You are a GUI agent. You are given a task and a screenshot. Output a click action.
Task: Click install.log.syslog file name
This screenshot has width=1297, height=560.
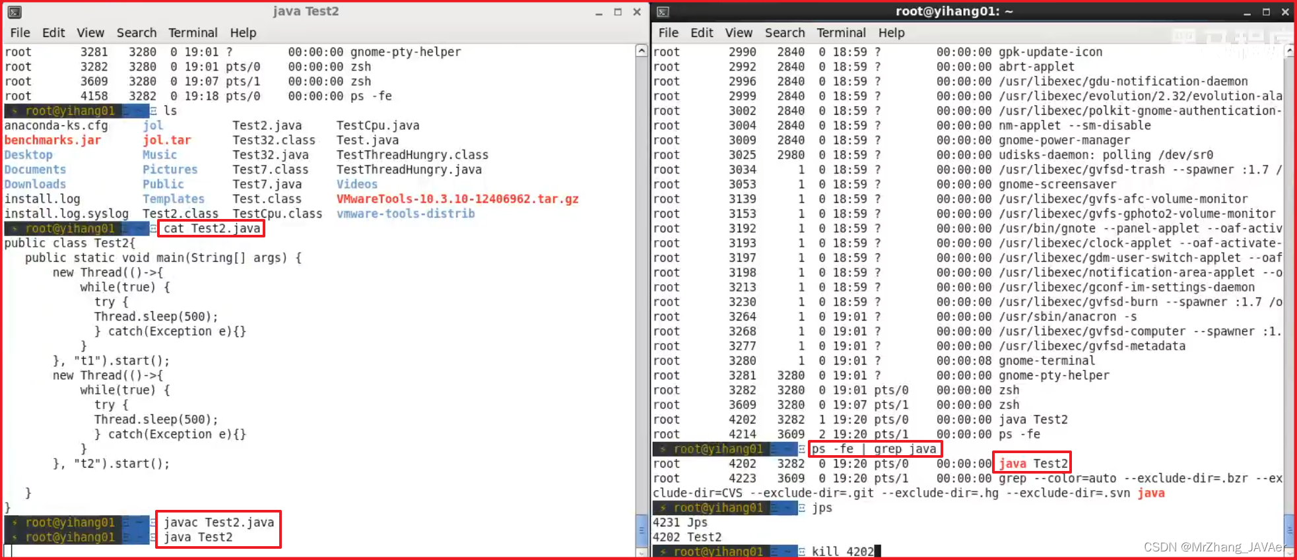(67, 213)
